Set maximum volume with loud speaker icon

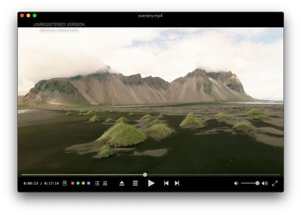tap(265, 183)
